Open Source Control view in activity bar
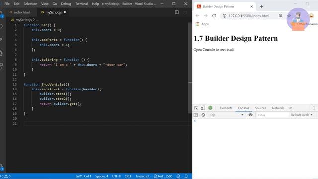 [1, 40]
